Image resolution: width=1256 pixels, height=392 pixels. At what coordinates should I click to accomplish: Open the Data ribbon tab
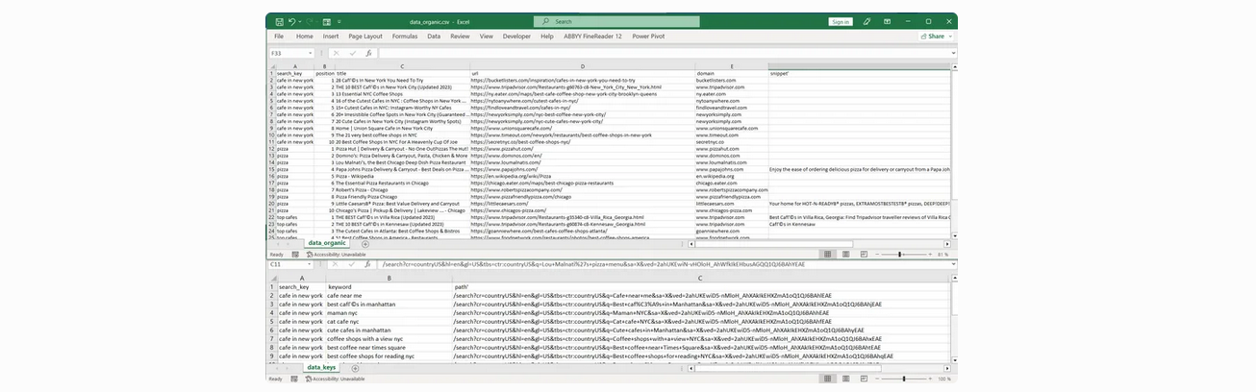434,37
